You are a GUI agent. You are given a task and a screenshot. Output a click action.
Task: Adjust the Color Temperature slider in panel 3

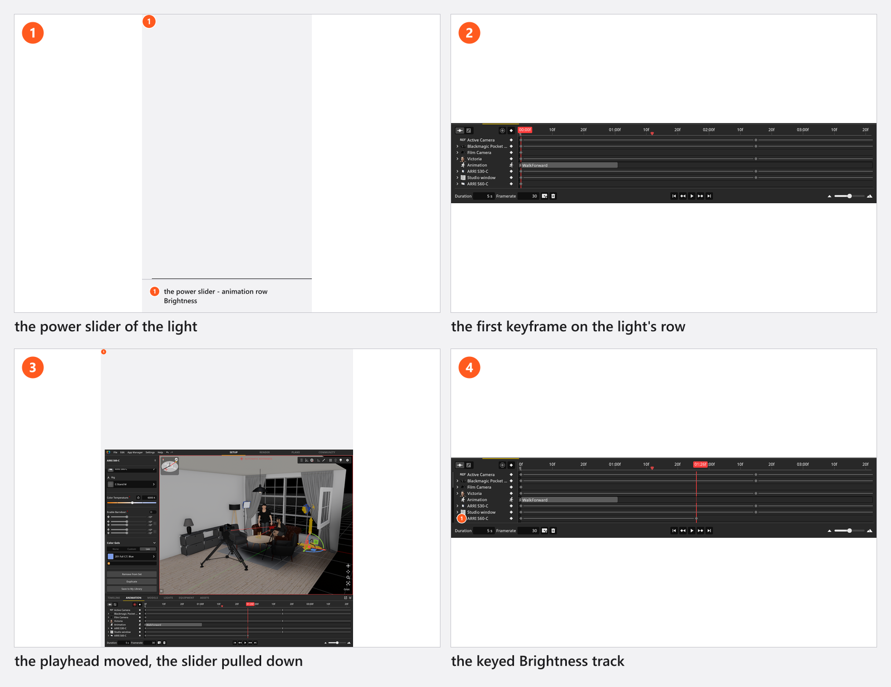point(132,503)
